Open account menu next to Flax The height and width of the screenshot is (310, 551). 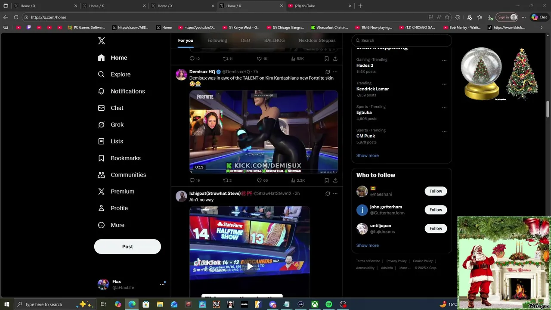(162, 284)
